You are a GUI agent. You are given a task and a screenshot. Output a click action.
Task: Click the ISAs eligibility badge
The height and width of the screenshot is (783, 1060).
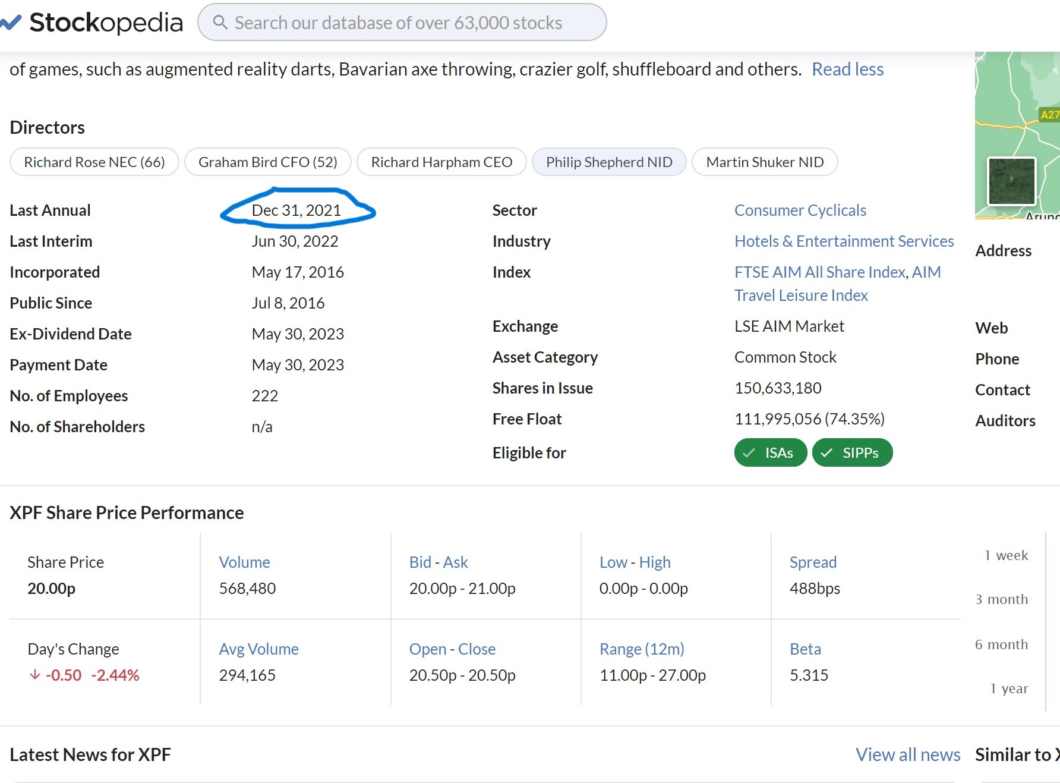click(x=771, y=452)
